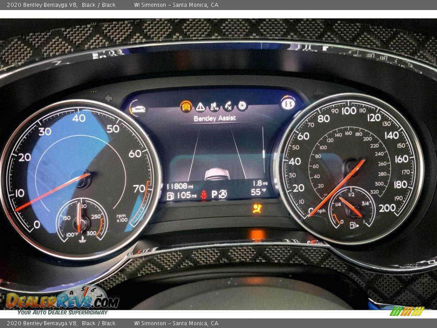The width and height of the screenshot is (437, 328).
Task: Tap the red seatbelt warning icon
Action: [204, 195]
